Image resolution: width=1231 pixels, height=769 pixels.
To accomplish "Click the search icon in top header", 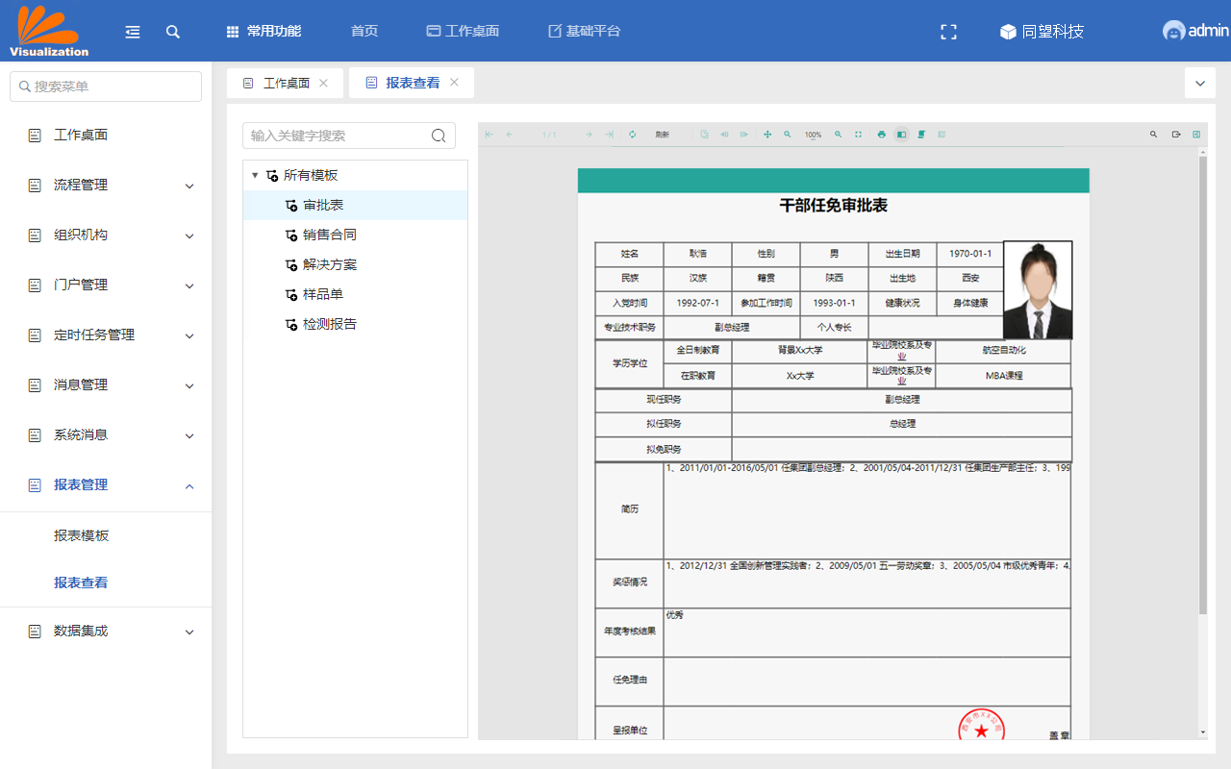I will pyautogui.click(x=173, y=32).
